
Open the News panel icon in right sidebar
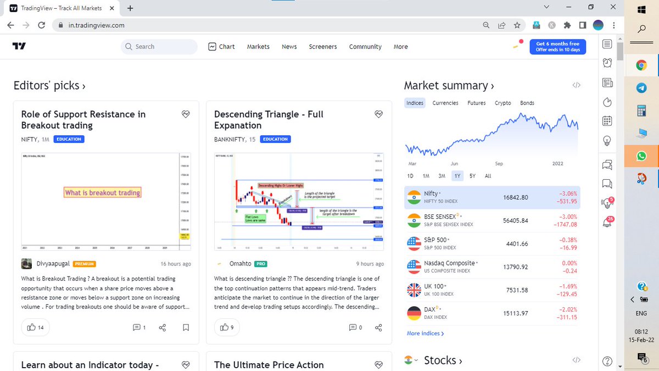tap(607, 83)
